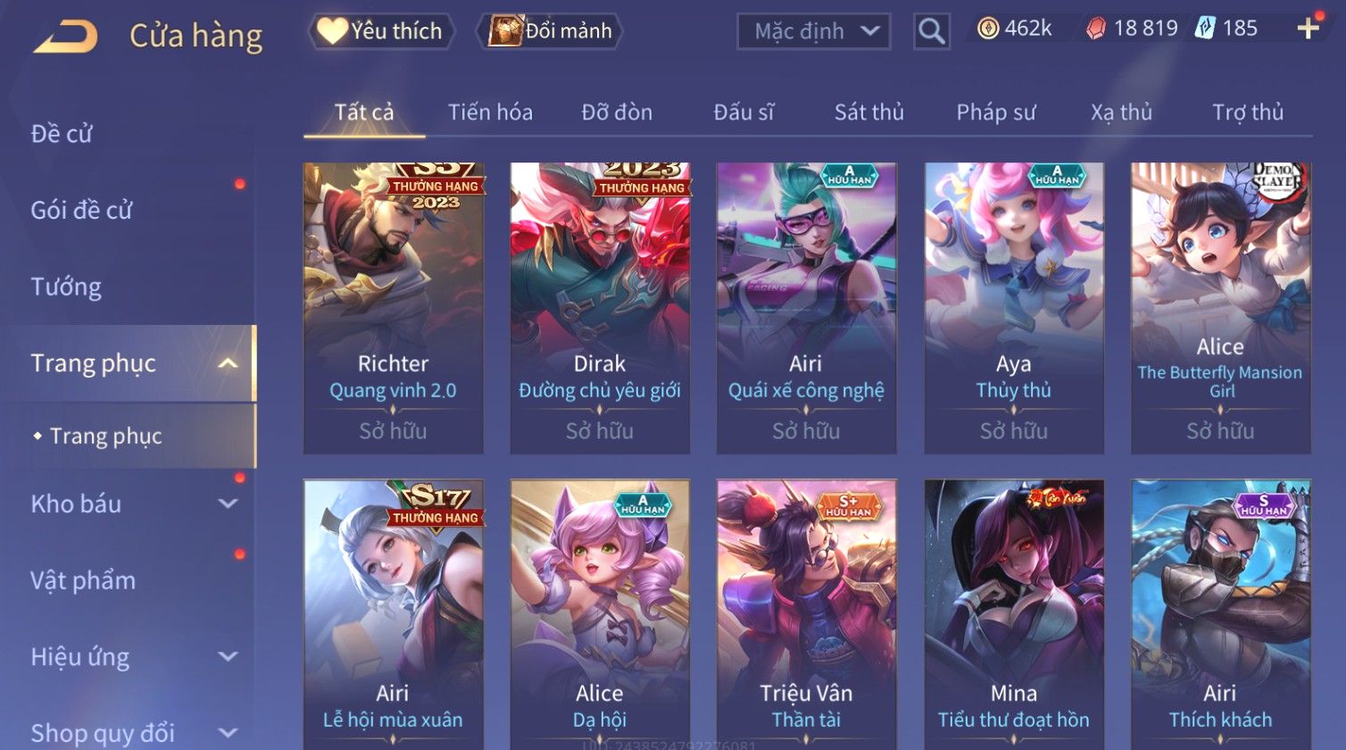Open Đổi mảnh fragment exchange
This screenshot has width=1346, height=750.
(550, 31)
